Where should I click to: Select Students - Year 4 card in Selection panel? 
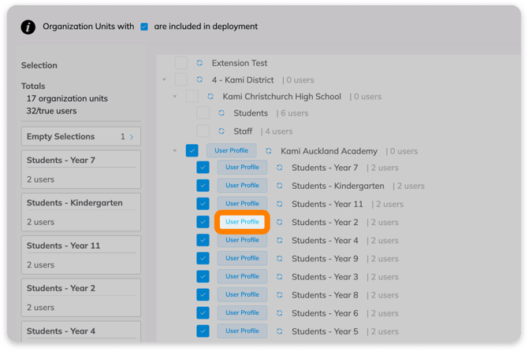[x=81, y=331]
